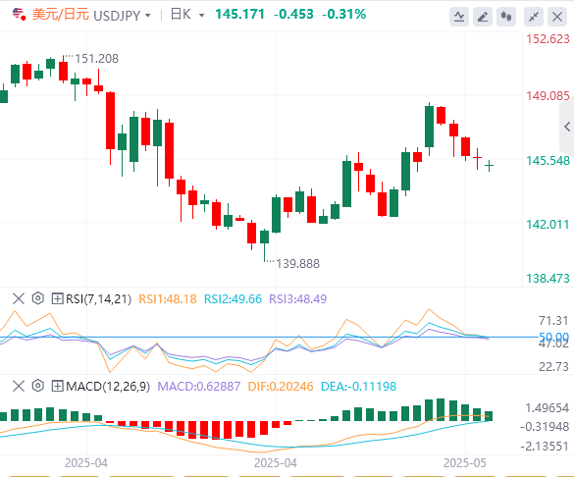Viewport: 574px width, 477px height.
Task: Collapse the chart with shrink arrows icon
Action: pos(534,17)
